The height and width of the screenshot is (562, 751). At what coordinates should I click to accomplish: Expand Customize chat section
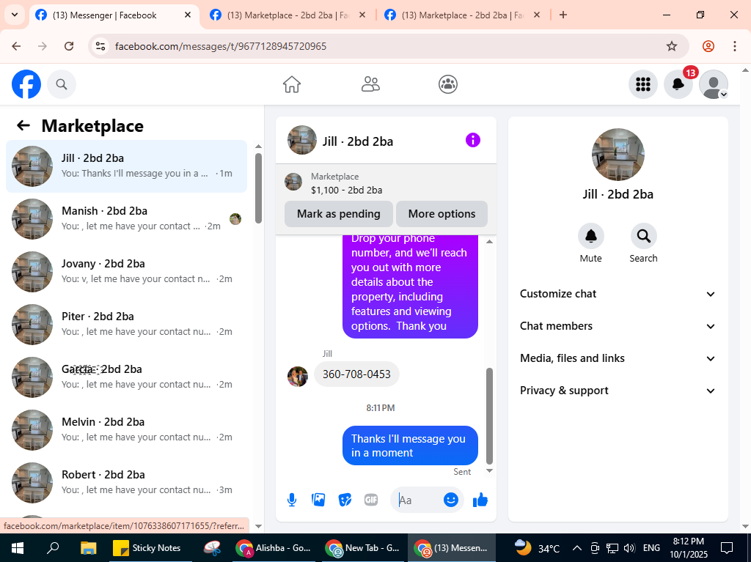[x=618, y=294]
